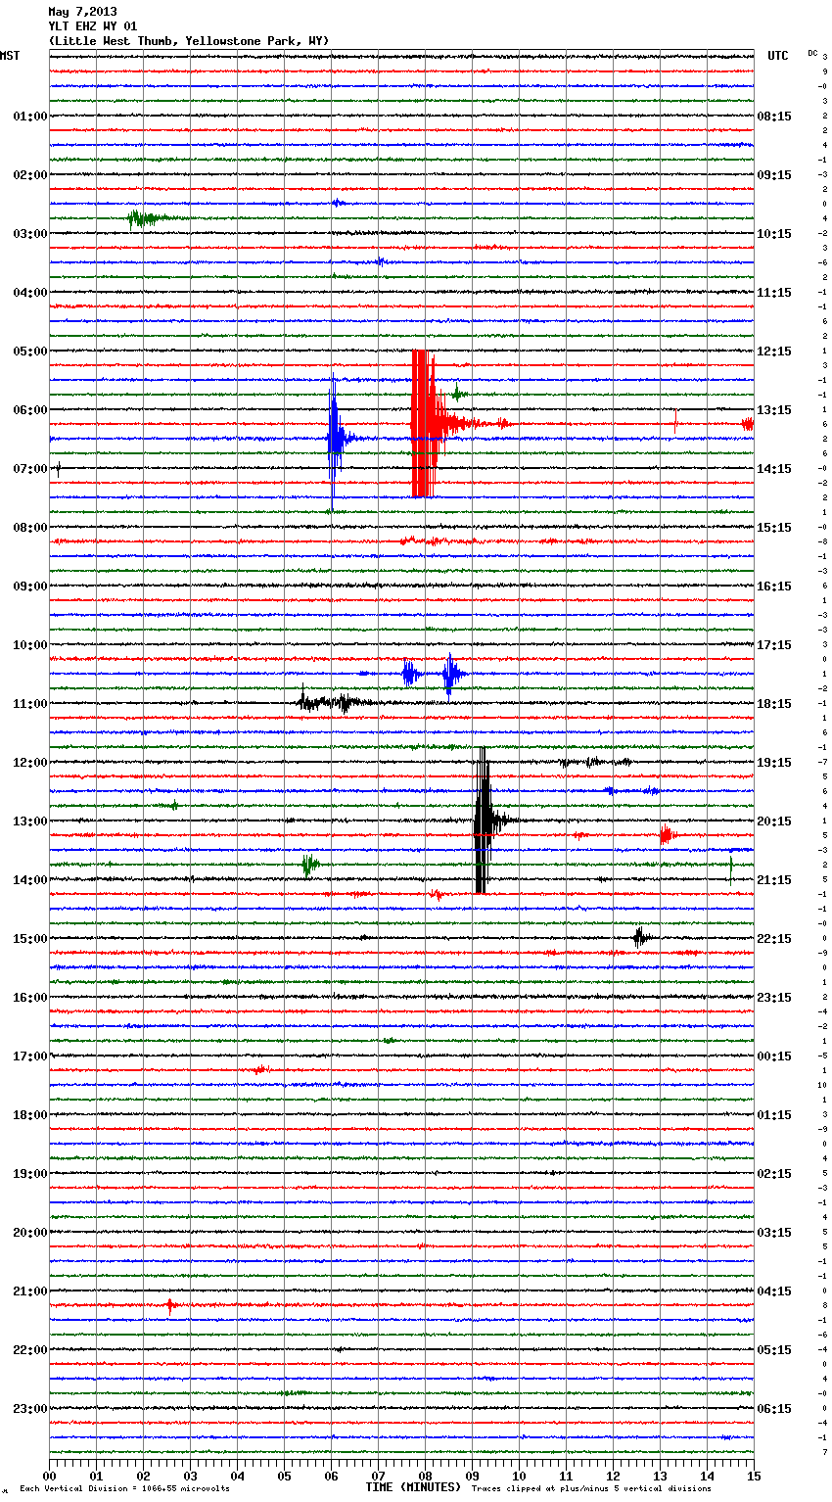Click the "12:00" MST time label
Image resolution: width=832 pixels, height=1502 pixels.
click(30, 763)
